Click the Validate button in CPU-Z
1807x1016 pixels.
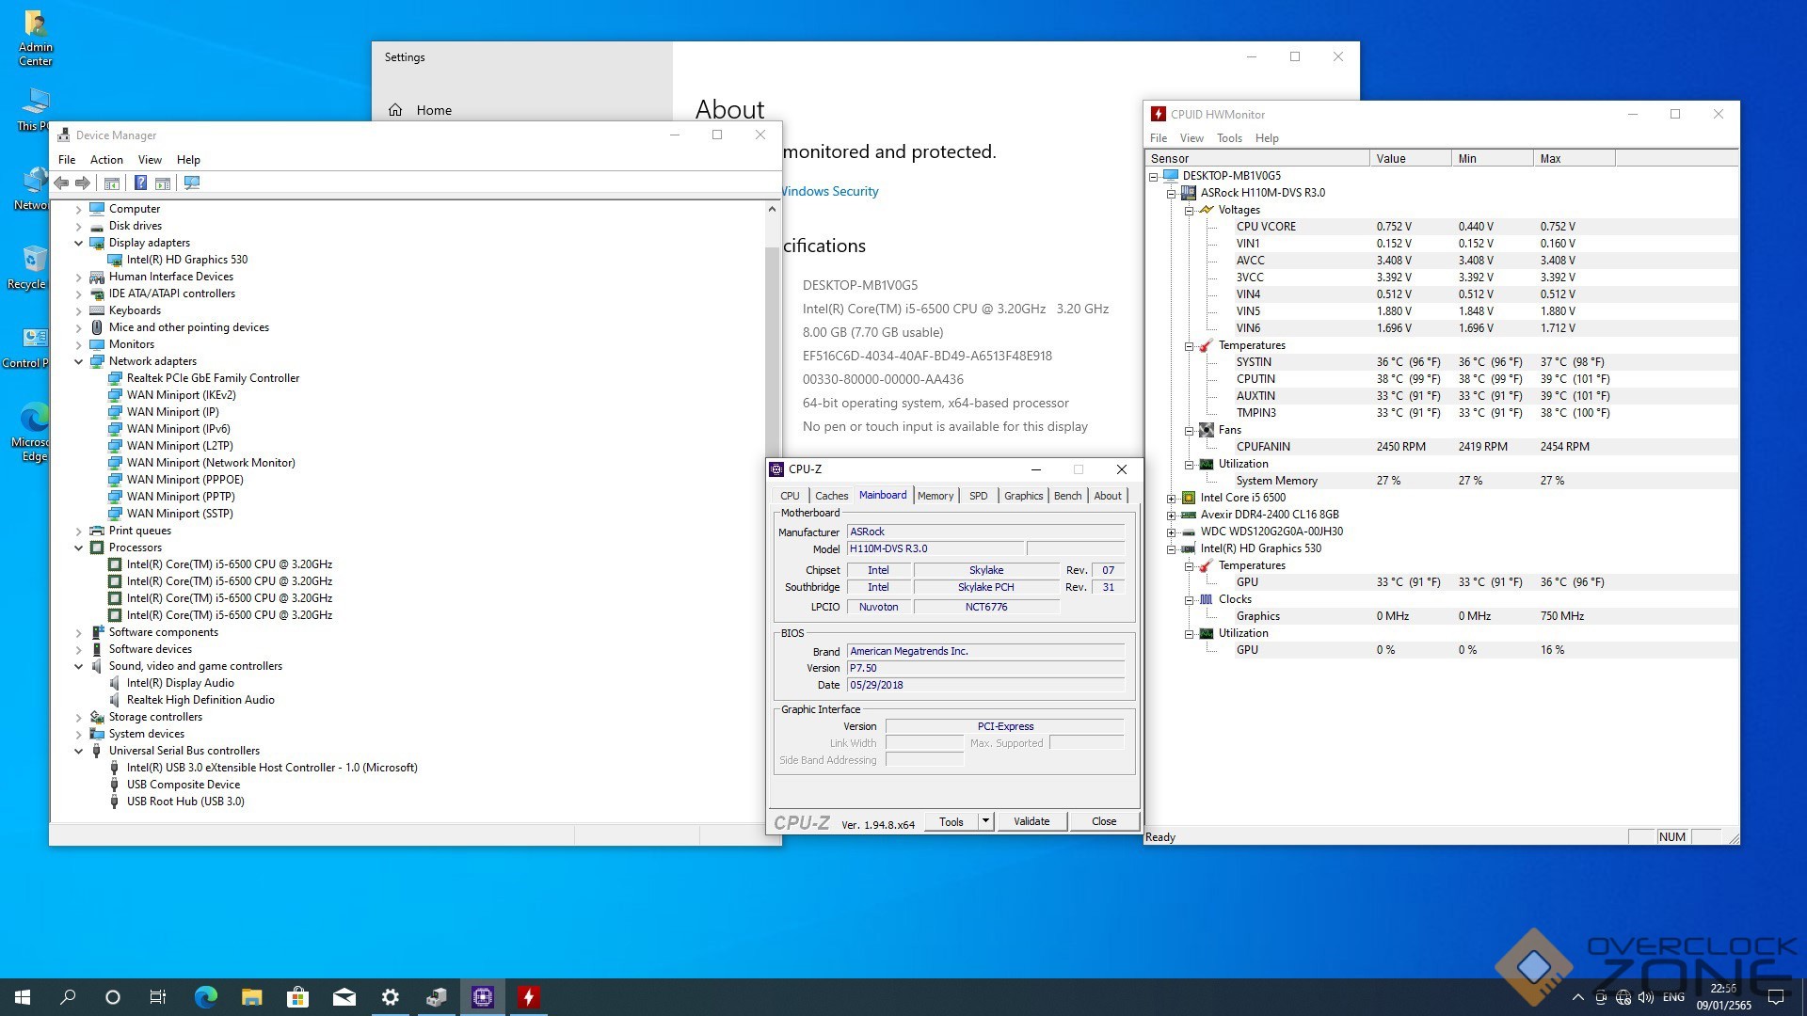click(x=1031, y=821)
